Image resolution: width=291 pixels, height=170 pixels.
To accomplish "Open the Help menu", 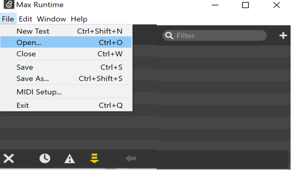I will [79, 19].
